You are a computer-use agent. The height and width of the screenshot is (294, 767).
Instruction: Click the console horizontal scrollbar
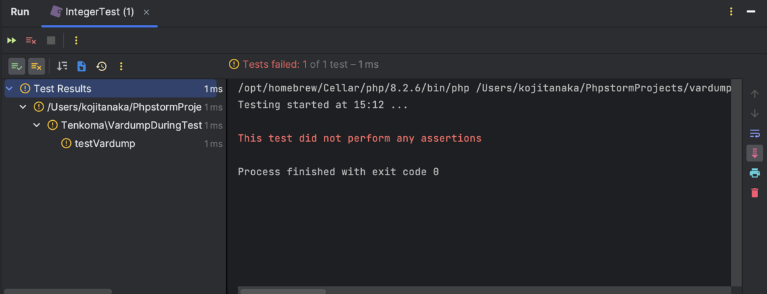(x=283, y=291)
